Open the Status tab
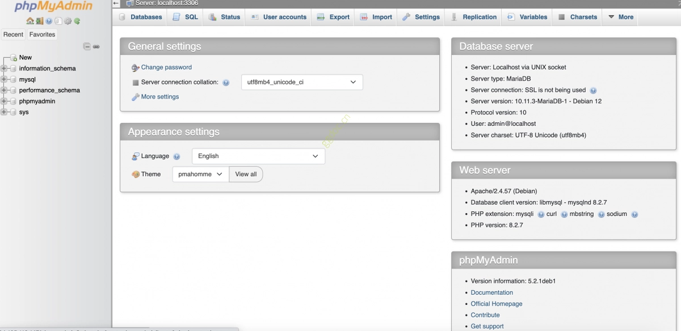 pyautogui.click(x=224, y=17)
